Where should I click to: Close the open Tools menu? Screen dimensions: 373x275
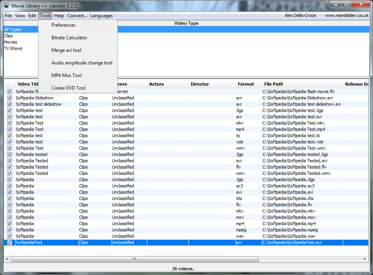pyautogui.click(x=45, y=16)
